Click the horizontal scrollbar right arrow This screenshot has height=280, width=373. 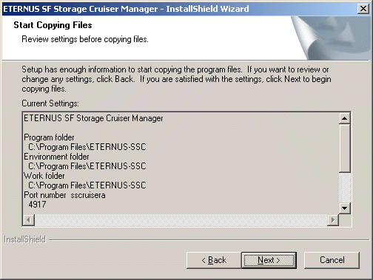coord(333,219)
